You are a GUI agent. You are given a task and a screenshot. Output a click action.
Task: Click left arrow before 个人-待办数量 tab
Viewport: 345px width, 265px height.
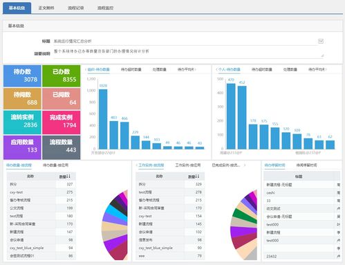coord(216,69)
